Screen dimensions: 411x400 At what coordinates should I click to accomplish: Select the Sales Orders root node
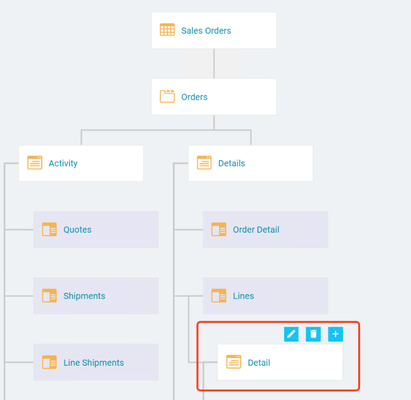point(213,30)
